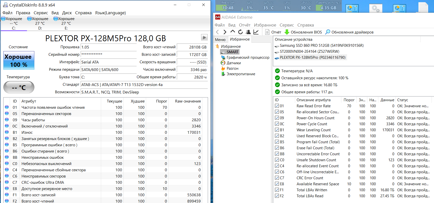Click the -- °C temperature button

pyautogui.click(x=19, y=87)
